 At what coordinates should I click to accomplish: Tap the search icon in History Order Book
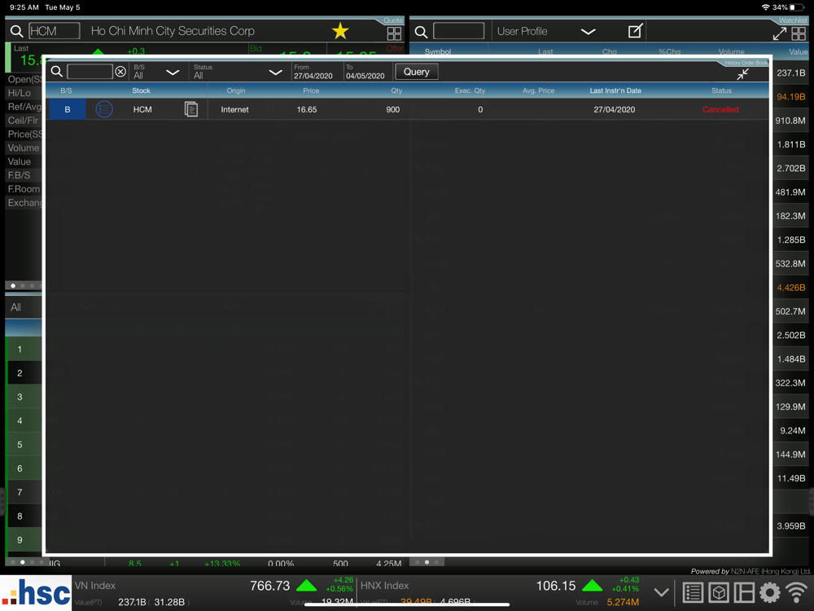tap(57, 72)
